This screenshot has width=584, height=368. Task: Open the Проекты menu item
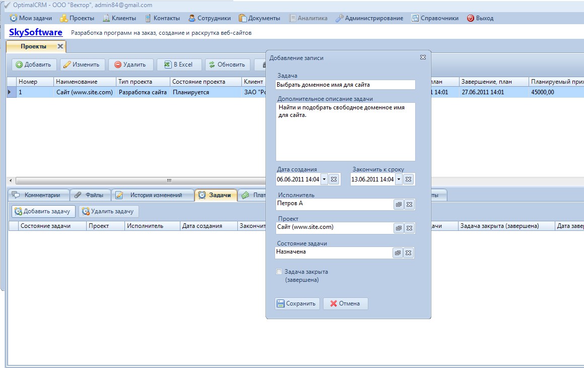click(x=77, y=18)
